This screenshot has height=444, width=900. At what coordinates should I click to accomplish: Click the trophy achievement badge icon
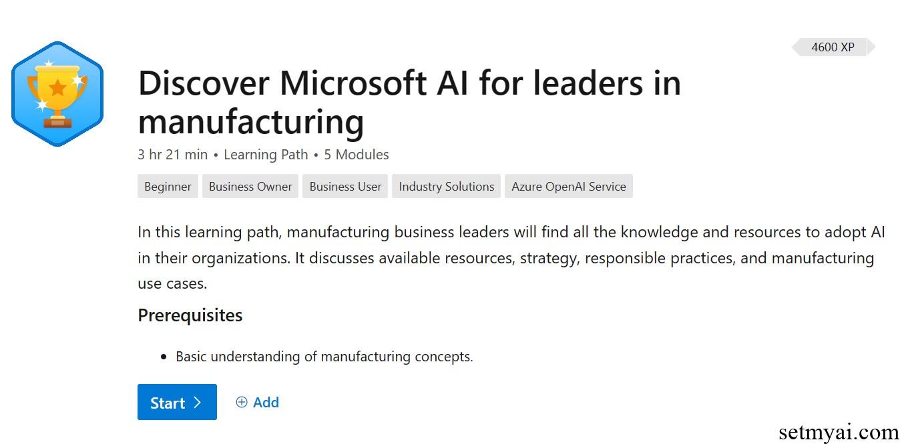pyautogui.click(x=57, y=93)
